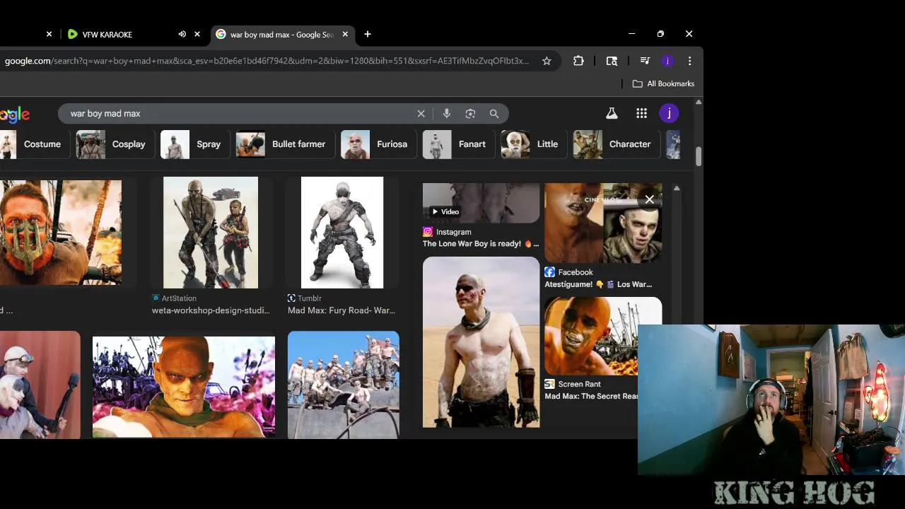Screen dimensions: 905x509
Task: Click page vertical scrollbar thumb
Action: [699, 156]
